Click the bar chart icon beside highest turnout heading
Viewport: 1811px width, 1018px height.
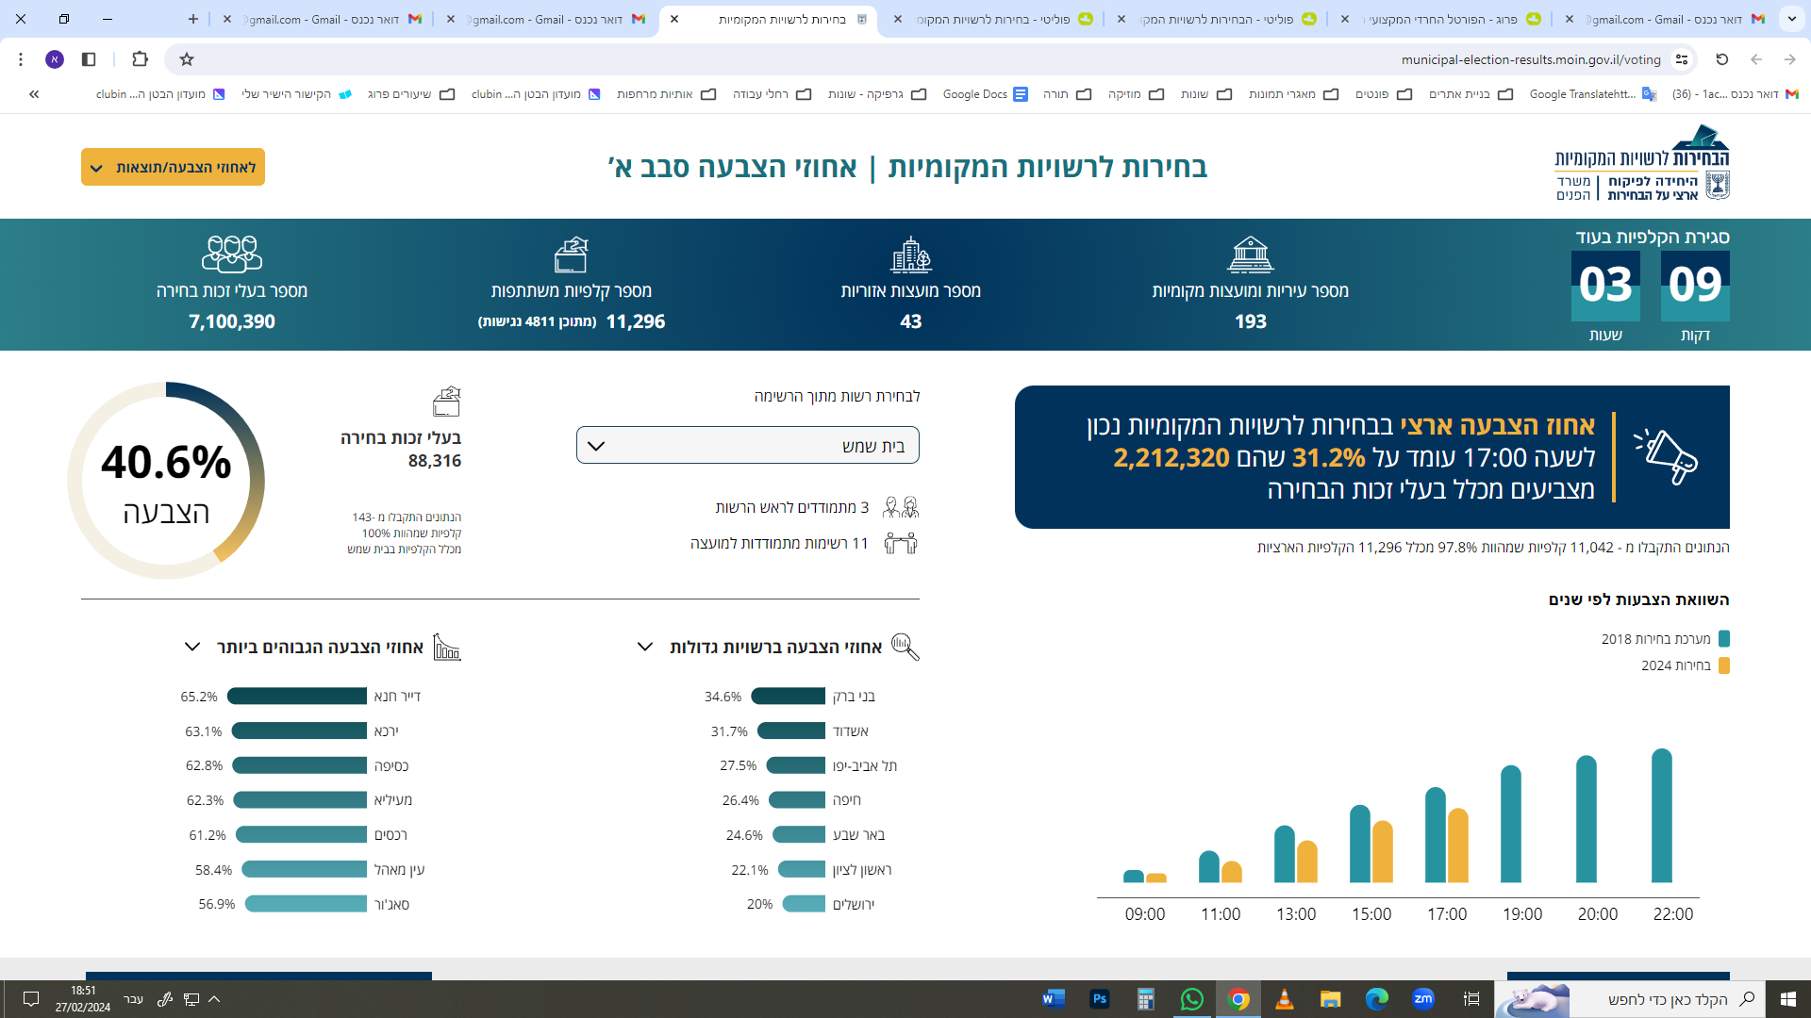(447, 647)
